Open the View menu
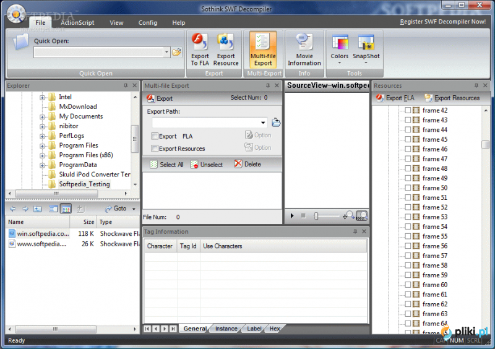Screen dimensions: 495x349 coord(116,23)
